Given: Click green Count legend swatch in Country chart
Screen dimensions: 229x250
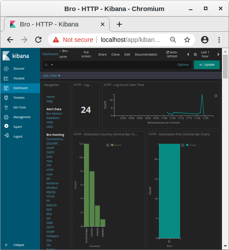Looking at the screenshot, I should (112, 145).
